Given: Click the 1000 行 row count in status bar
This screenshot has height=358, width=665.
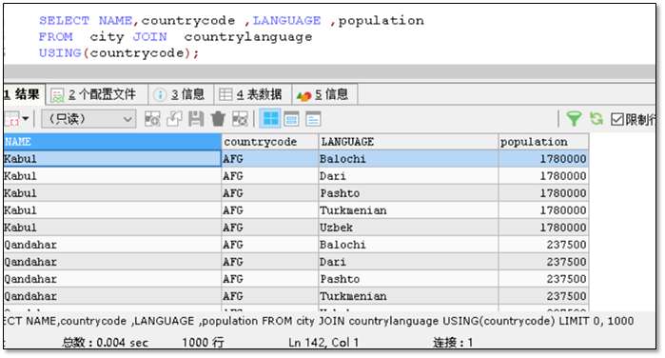Looking at the screenshot, I should [x=203, y=342].
